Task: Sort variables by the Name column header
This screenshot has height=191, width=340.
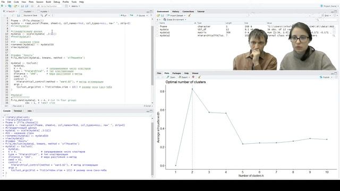Action: pyautogui.click(x=162, y=23)
